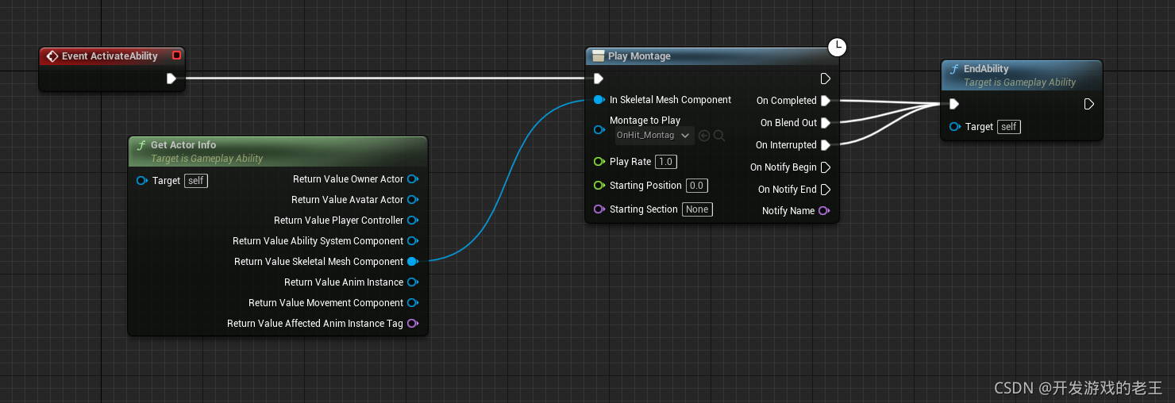Image resolution: width=1175 pixels, height=403 pixels.
Task: Click the EndAbility Target input pin
Action: 955,127
